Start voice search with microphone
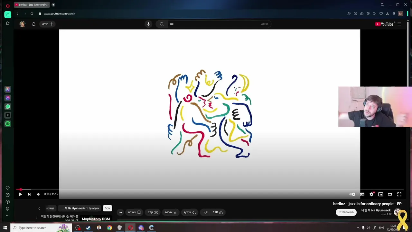 point(148,24)
